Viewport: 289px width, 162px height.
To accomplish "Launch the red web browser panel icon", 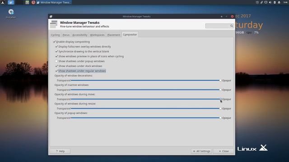I will tap(33, 2).
